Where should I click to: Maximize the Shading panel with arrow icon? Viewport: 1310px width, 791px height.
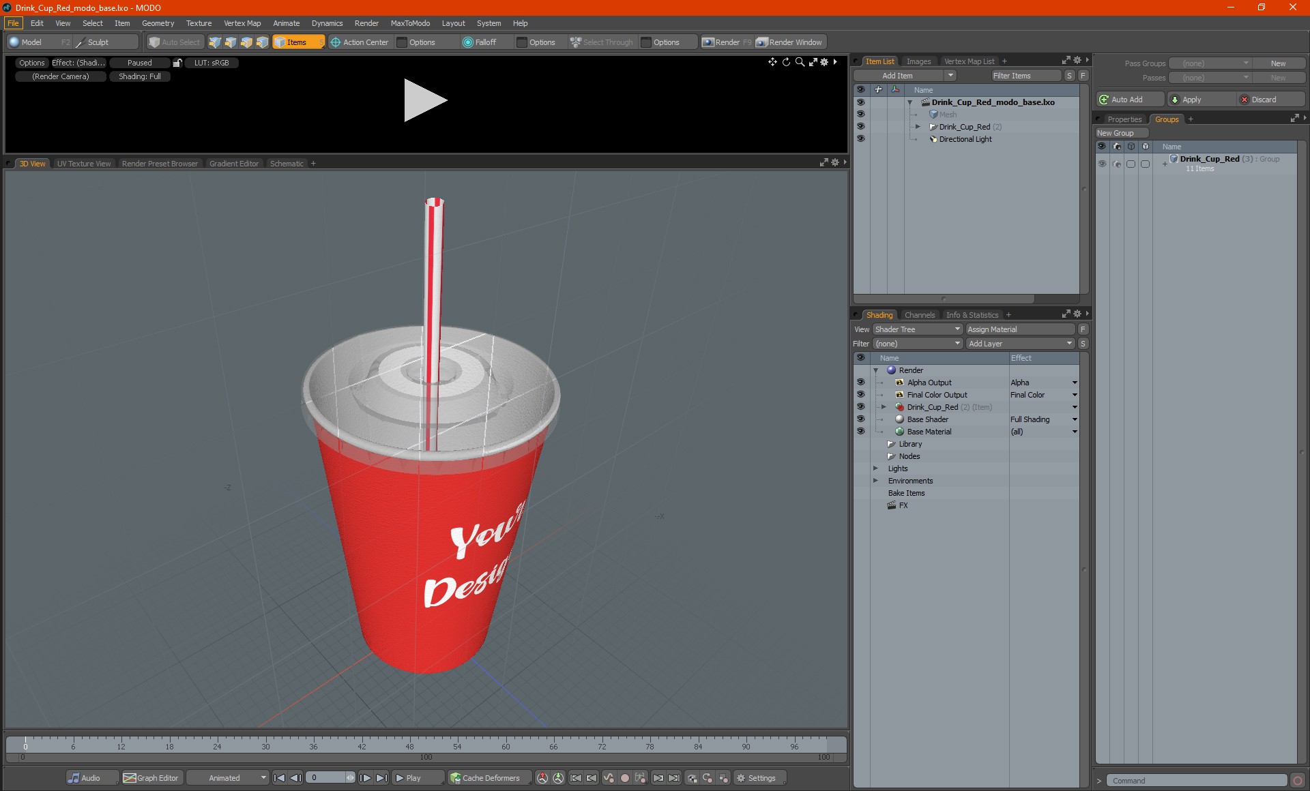1066,314
